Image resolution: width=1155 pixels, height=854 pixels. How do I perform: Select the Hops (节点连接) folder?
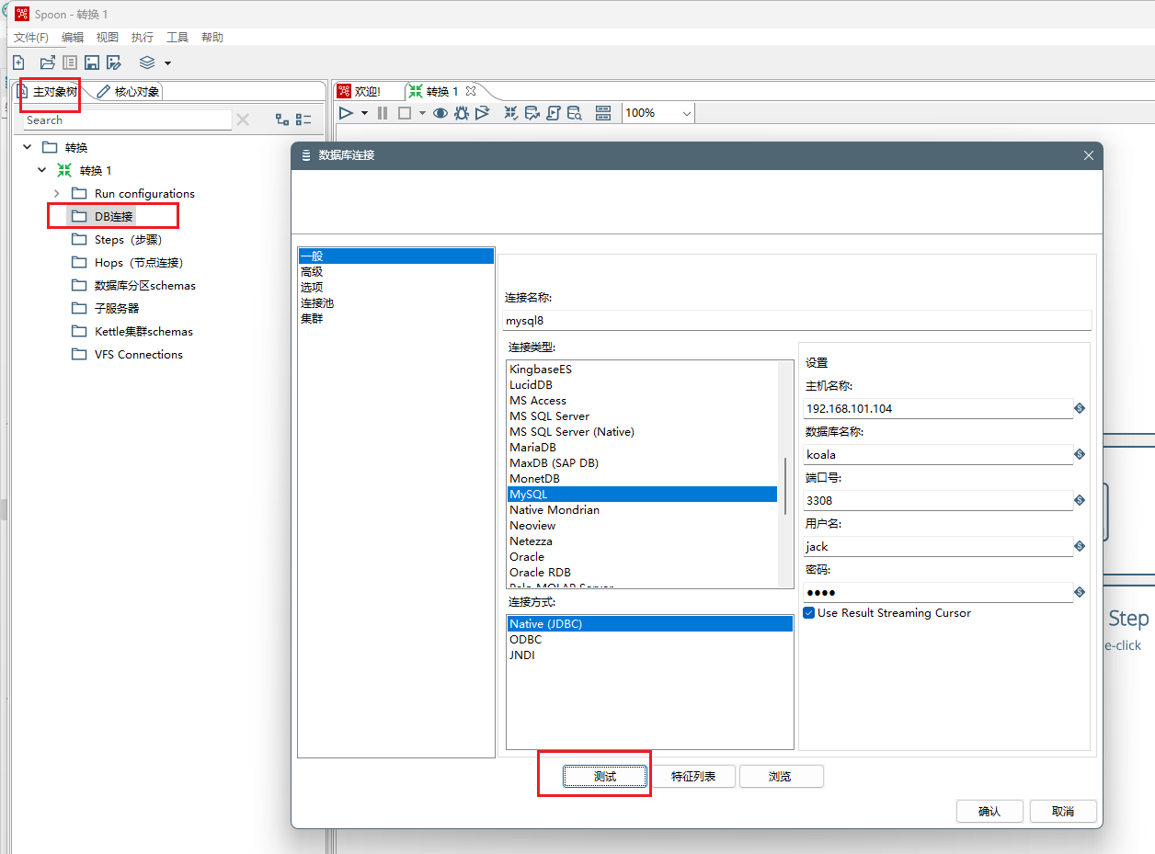(x=138, y=262)
